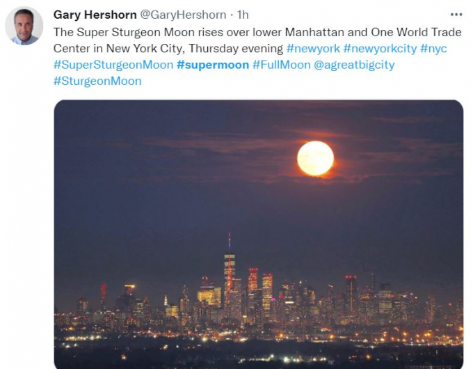Image resolution: width=473 pixels, height=369 pixels.
Task: Open the @GaryHershorn handle link
Action: [x=184, y=15]
